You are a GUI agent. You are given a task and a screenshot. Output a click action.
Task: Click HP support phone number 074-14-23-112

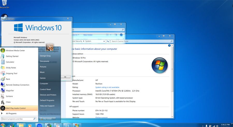[101, 111]
